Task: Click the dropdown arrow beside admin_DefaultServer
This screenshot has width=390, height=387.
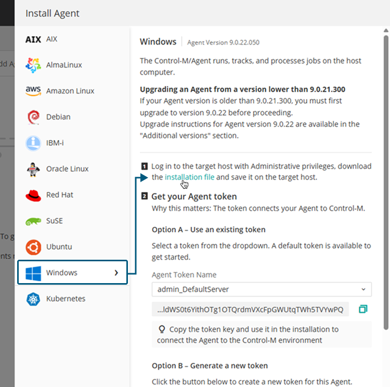Action: coord(363,289)
